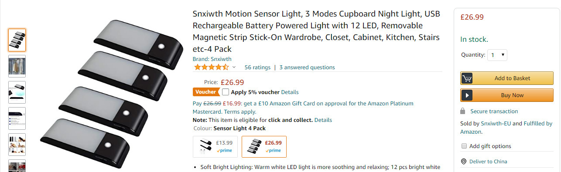561x172 pixels.
Task: Tick the Apply 5% voucher checkbox
Action: pyautogui.click(x=225, y=92)
